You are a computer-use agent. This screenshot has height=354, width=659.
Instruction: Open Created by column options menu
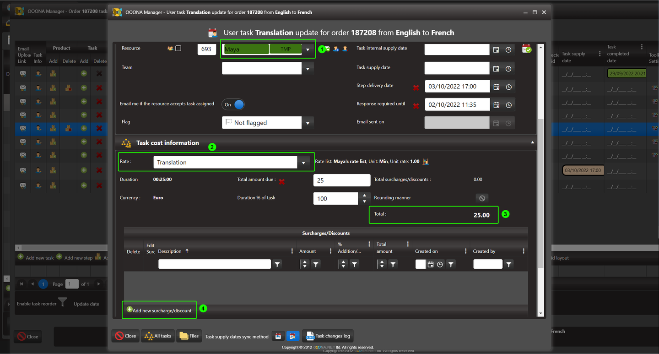click(524, 251)
